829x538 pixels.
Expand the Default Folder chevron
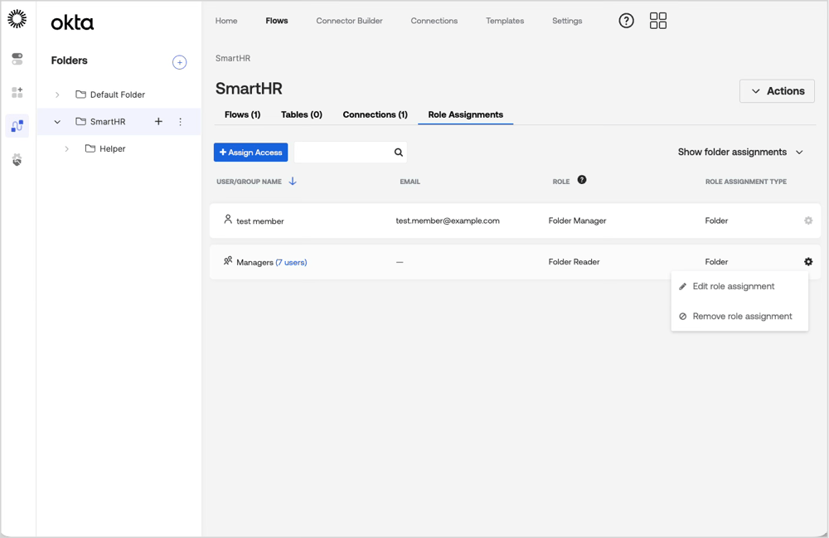coord(57,95)
